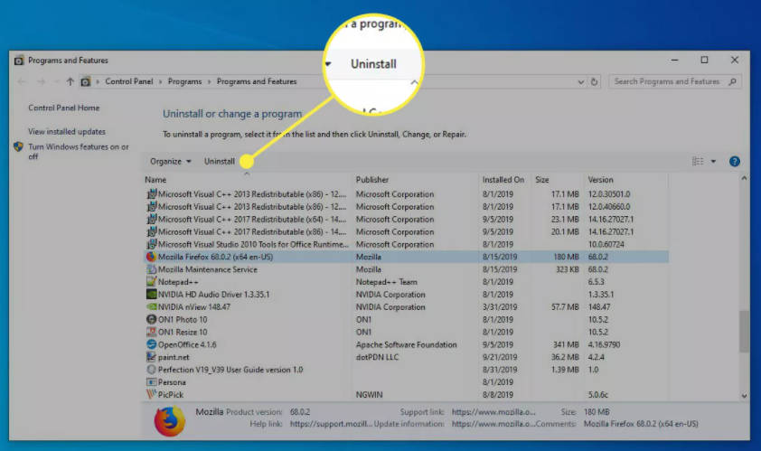Sort by the Installed On column header
The image size is (761, 451).
click(x=503, y=180)
